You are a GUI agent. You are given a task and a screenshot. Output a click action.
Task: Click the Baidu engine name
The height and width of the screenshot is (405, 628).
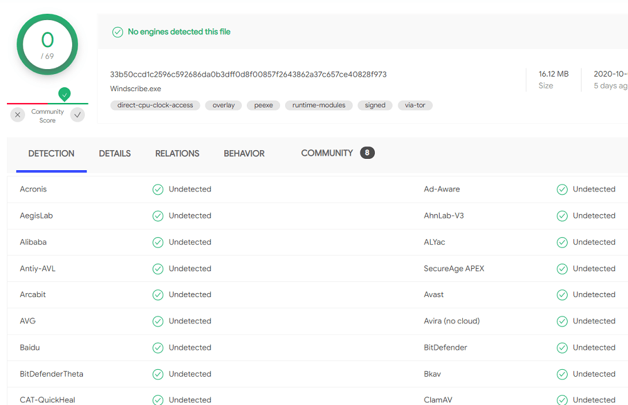point(30,347)
